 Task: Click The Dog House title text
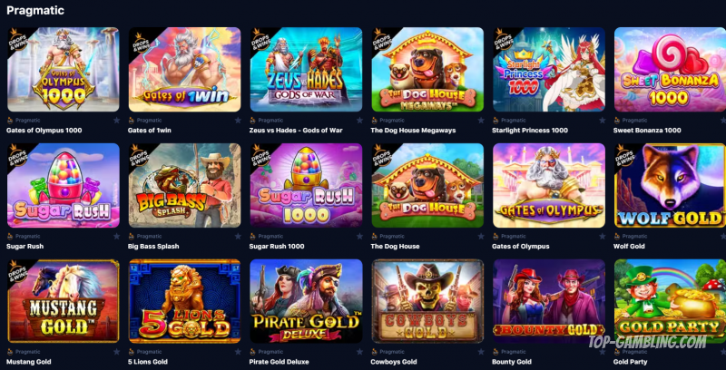395,246
